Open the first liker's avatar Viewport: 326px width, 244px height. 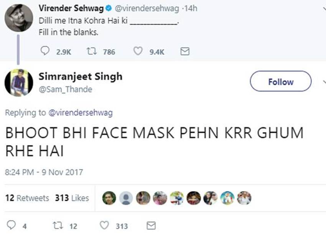pos(109,198)
